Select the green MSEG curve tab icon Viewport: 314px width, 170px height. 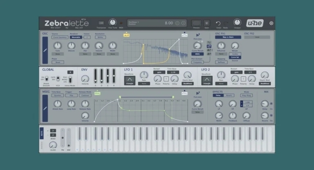click(x=97, y=93)
